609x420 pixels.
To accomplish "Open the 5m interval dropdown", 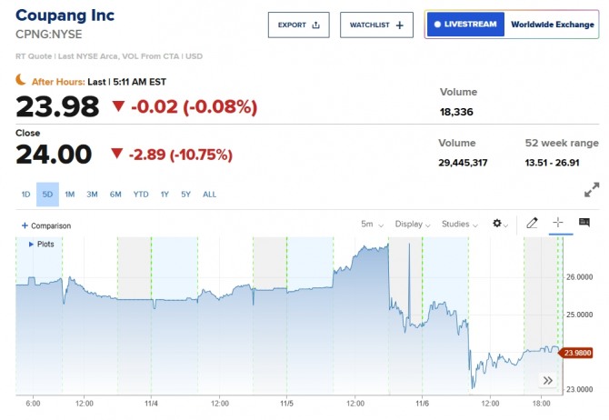I will pyautogui.click(x=371, y=224).
